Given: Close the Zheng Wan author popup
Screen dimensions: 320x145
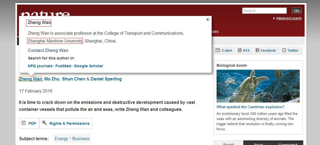Looking at the screenshot, I should pos(208,19).
